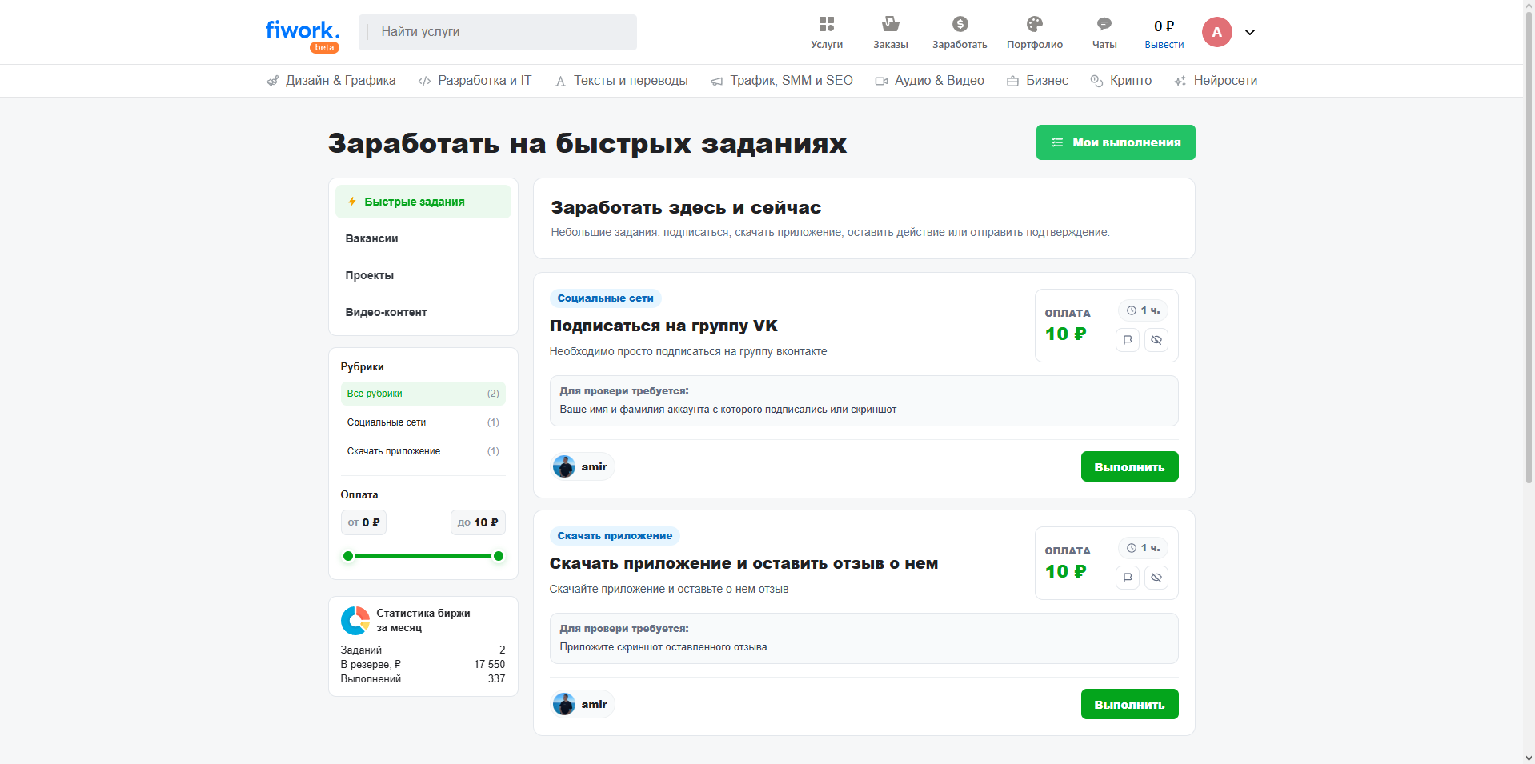Open the Услуги grid icon

click(827, 24)
